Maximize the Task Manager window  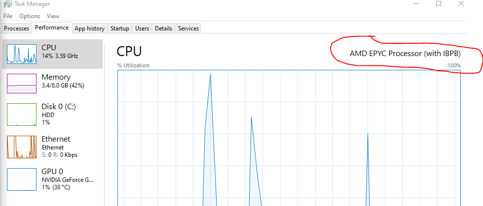click(439, 3)
